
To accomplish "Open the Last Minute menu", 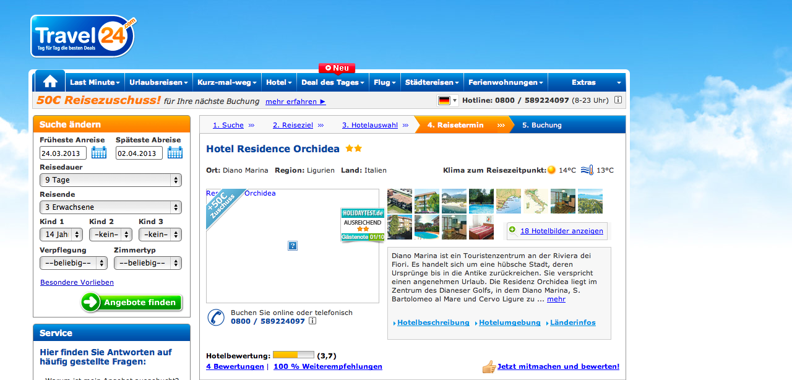I will click(95, 82).
